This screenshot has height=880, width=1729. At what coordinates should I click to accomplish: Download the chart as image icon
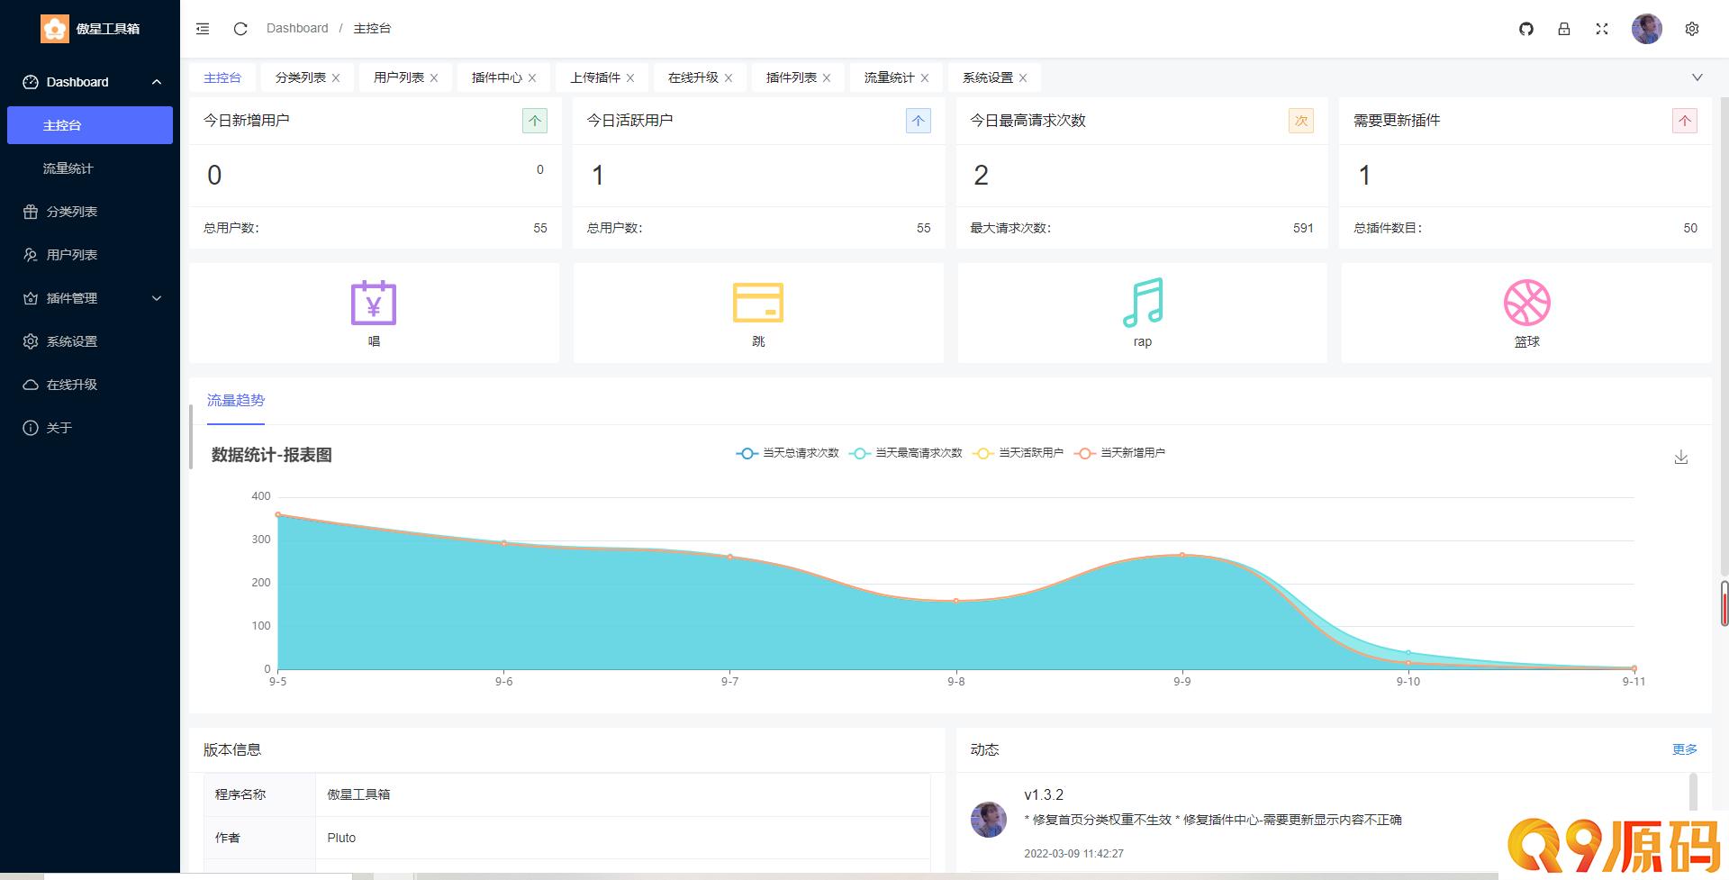click(1681, 458)
